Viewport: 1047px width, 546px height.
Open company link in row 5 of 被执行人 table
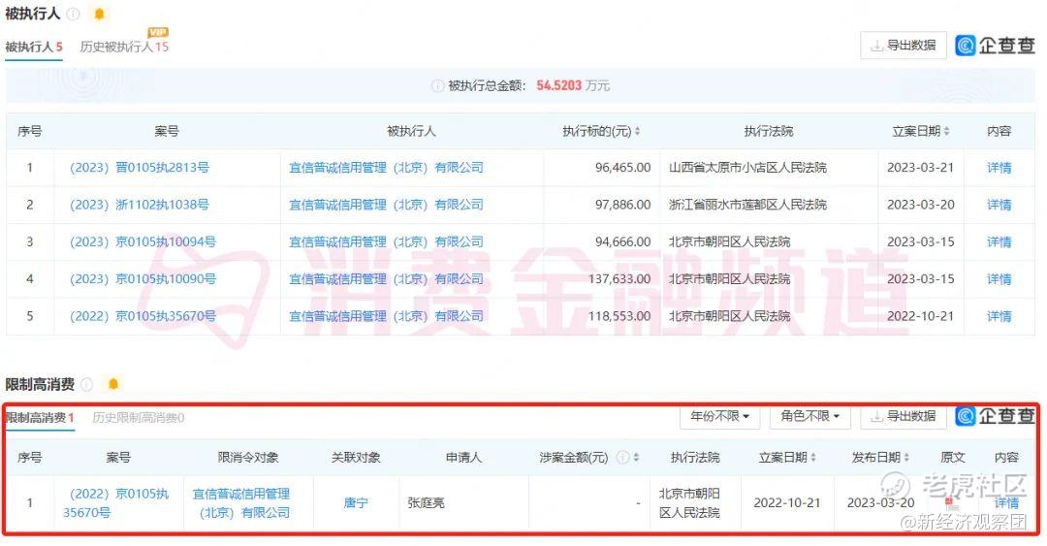click(387, 316)
